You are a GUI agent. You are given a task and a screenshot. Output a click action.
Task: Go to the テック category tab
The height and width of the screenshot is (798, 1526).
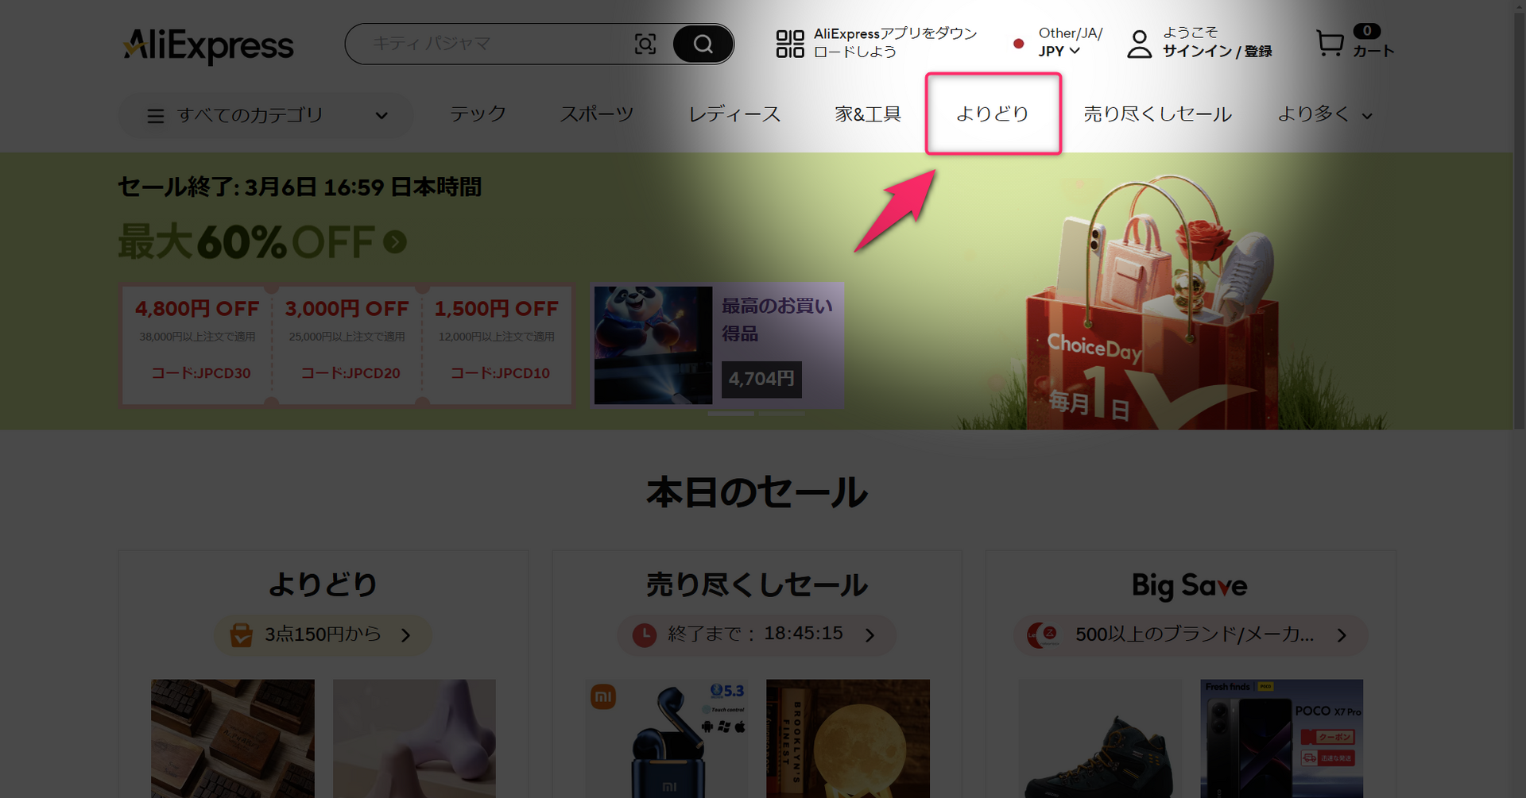(x=478, y=114)
